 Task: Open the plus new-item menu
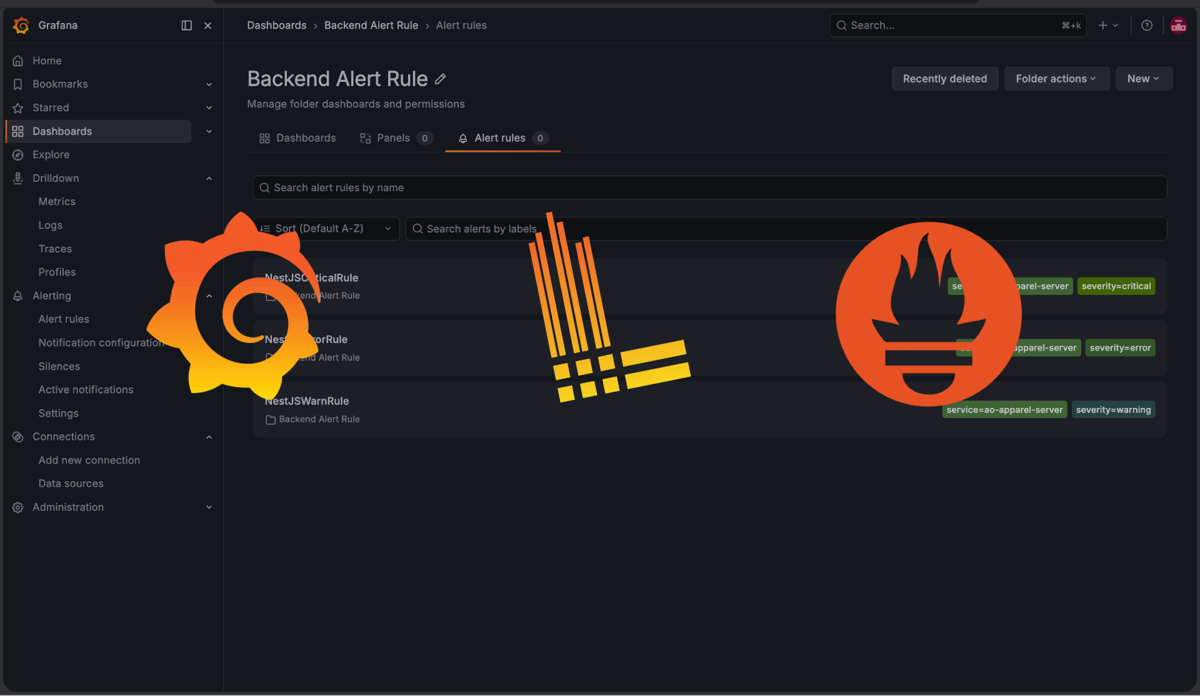coord(1107,26)
